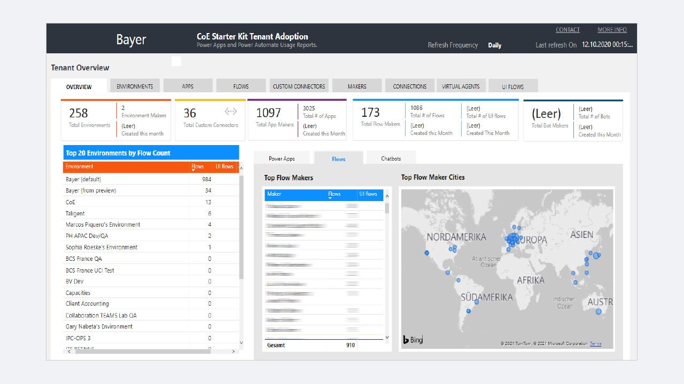The image size is (684, 384).
Task: Click the up arrow of the makers scrollbar
Action: 387,196
